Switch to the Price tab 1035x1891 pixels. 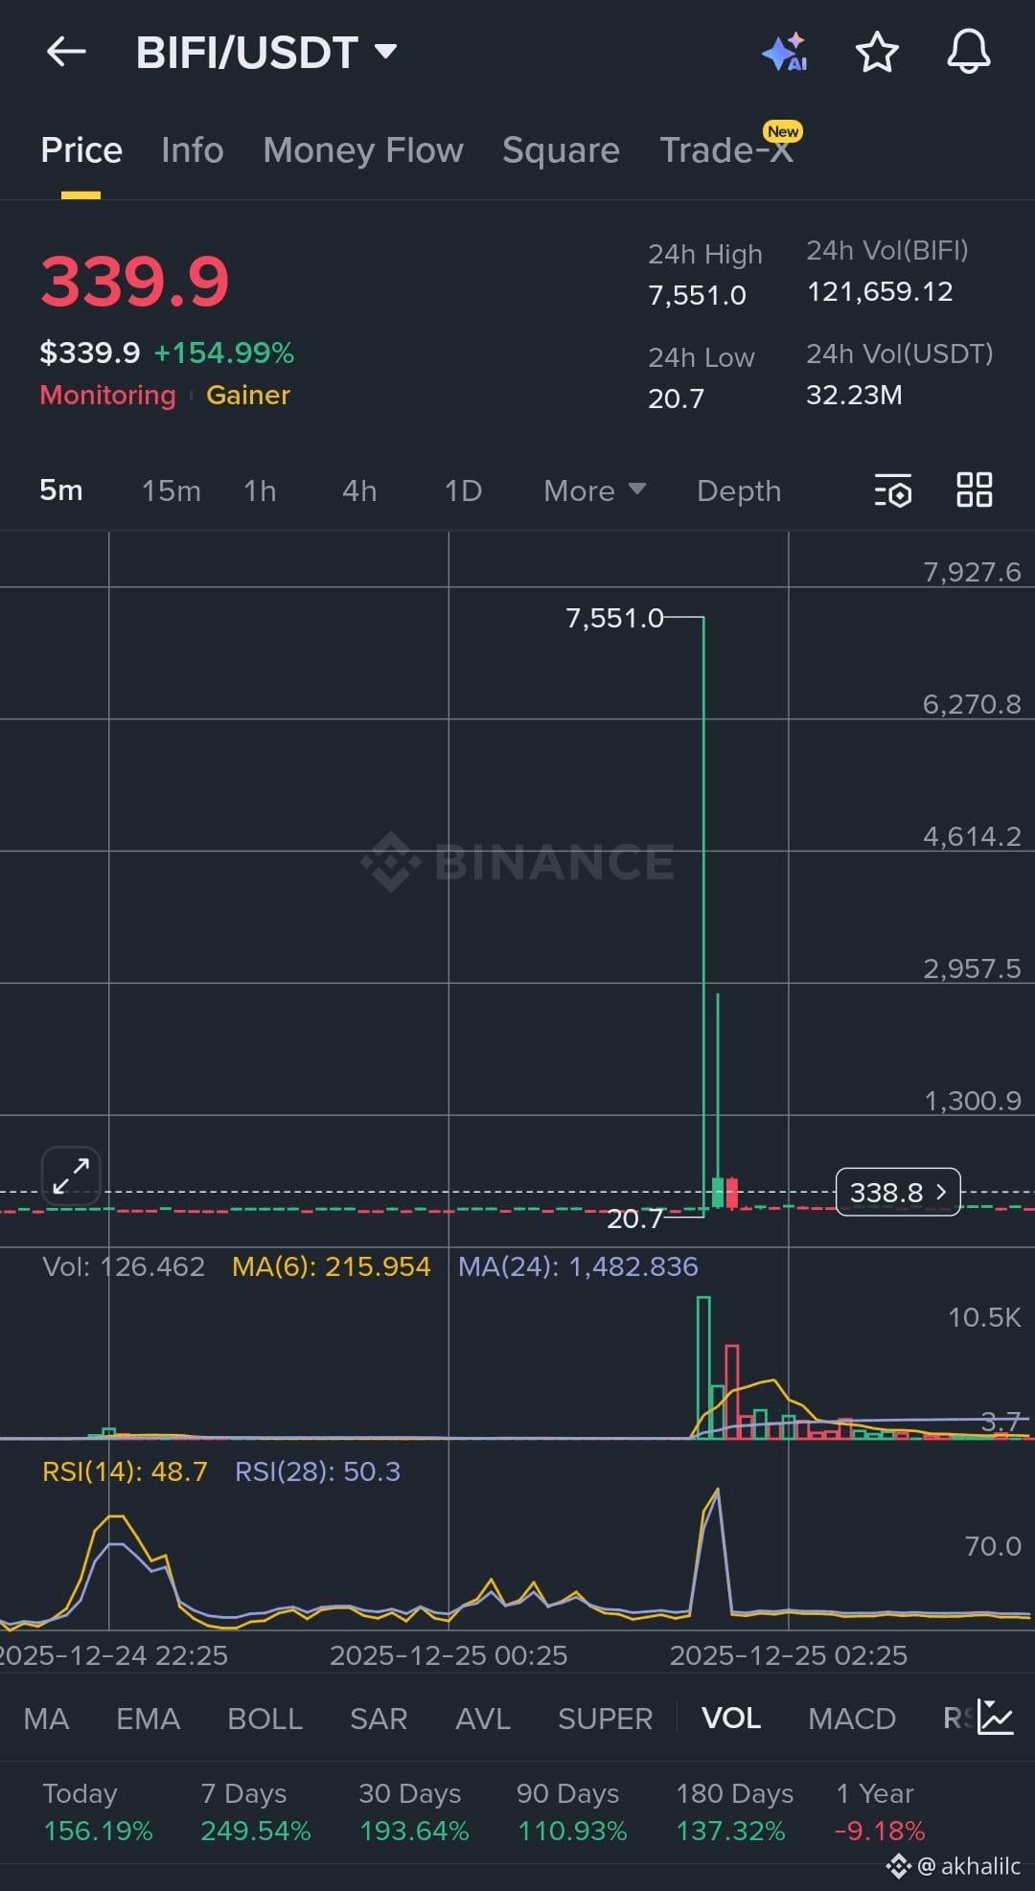tap(81, 150)
